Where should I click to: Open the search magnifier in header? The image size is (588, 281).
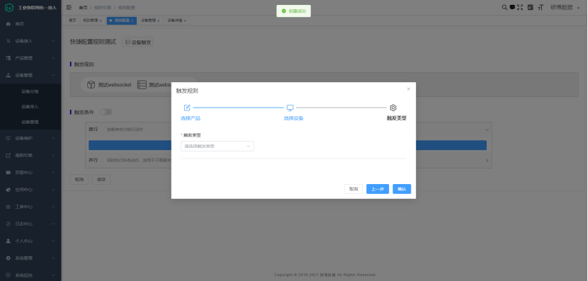click(504, 7)
